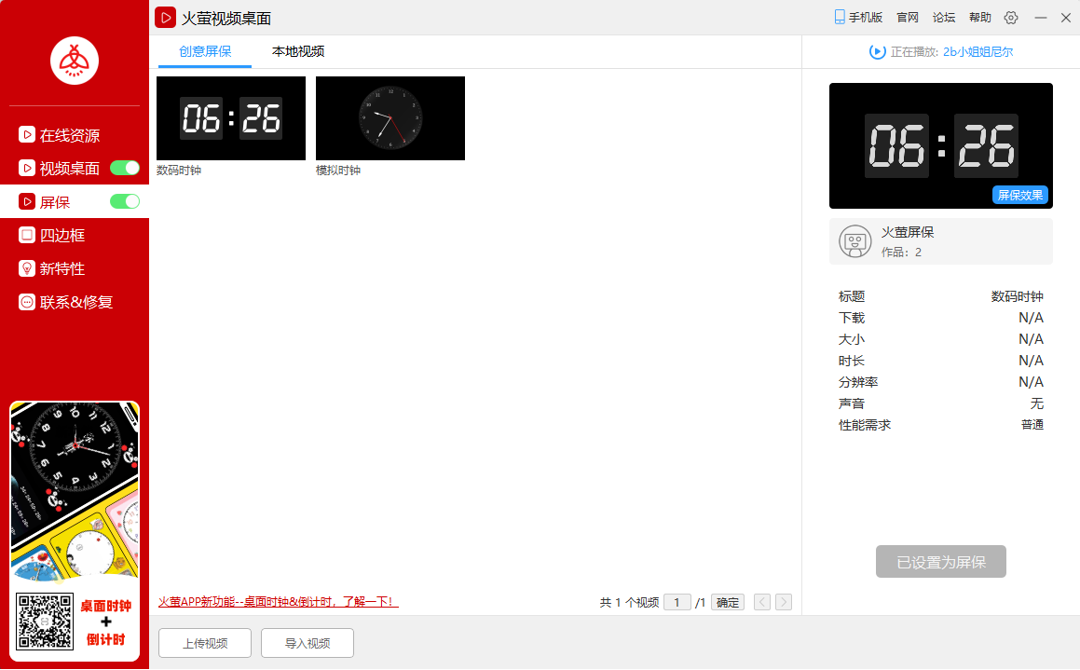1080x670 pixels.
Task: Open settings via the gear icon
Action: point(1010,17)
